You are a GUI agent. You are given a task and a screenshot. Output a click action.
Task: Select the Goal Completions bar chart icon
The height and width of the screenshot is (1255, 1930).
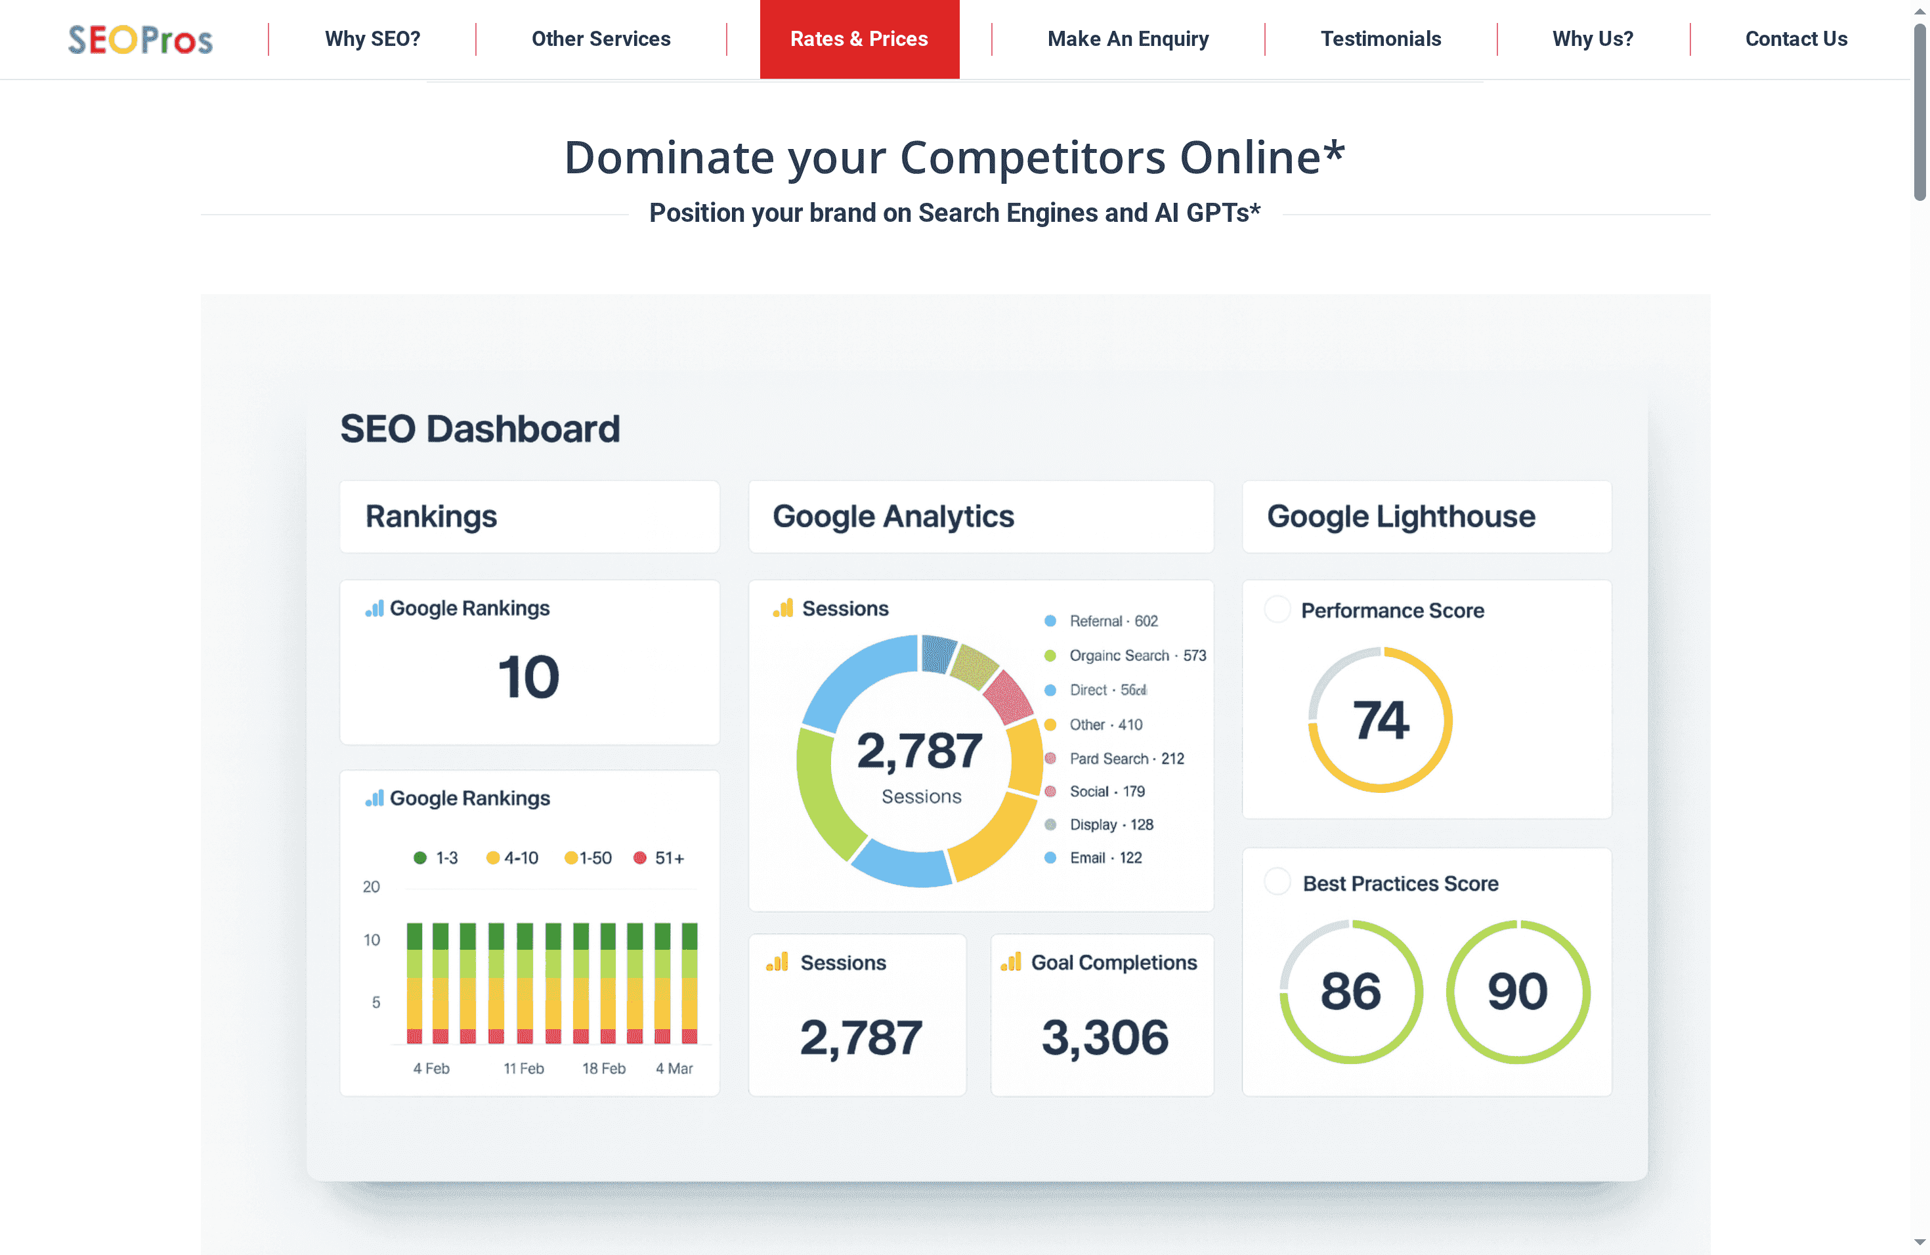tap(1011, 962)
